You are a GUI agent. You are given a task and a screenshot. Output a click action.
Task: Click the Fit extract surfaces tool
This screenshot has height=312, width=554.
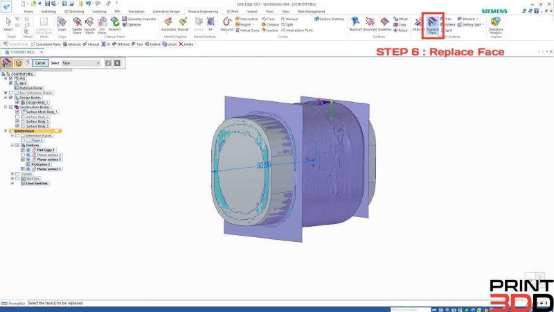click(211, 24)
